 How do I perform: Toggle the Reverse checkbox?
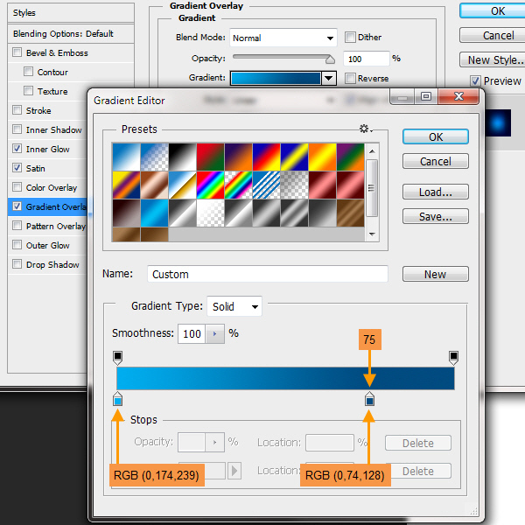(x=351, y=78)
